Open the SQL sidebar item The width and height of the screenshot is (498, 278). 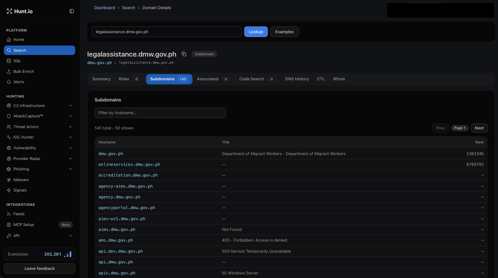(39, 61)
